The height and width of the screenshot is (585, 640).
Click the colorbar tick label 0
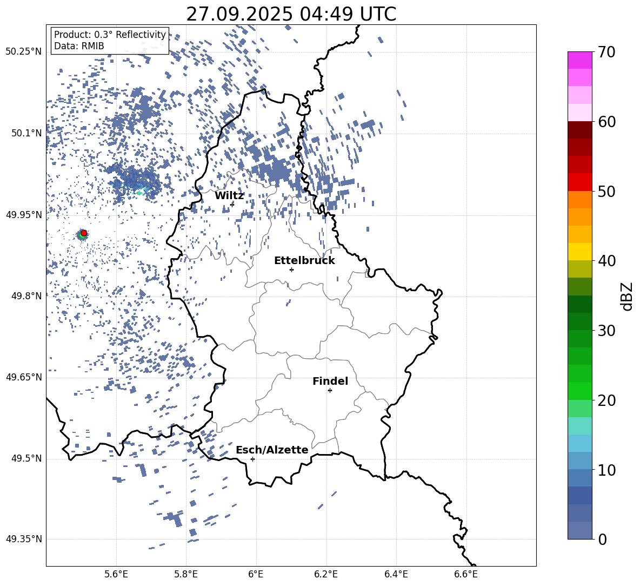coord(602,539)
